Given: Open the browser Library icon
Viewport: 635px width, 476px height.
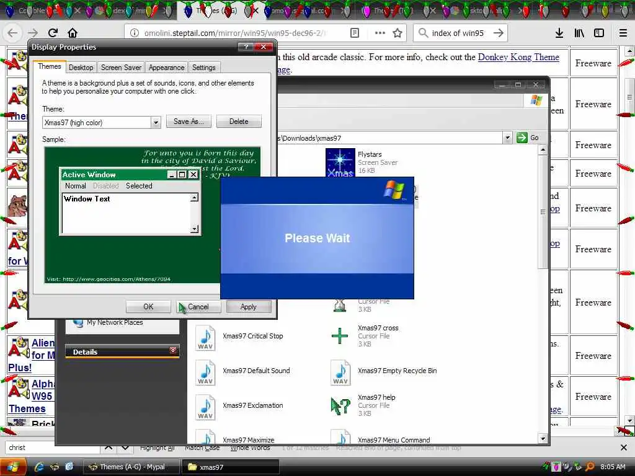Looking at the screenshot, I should point(579,33).
